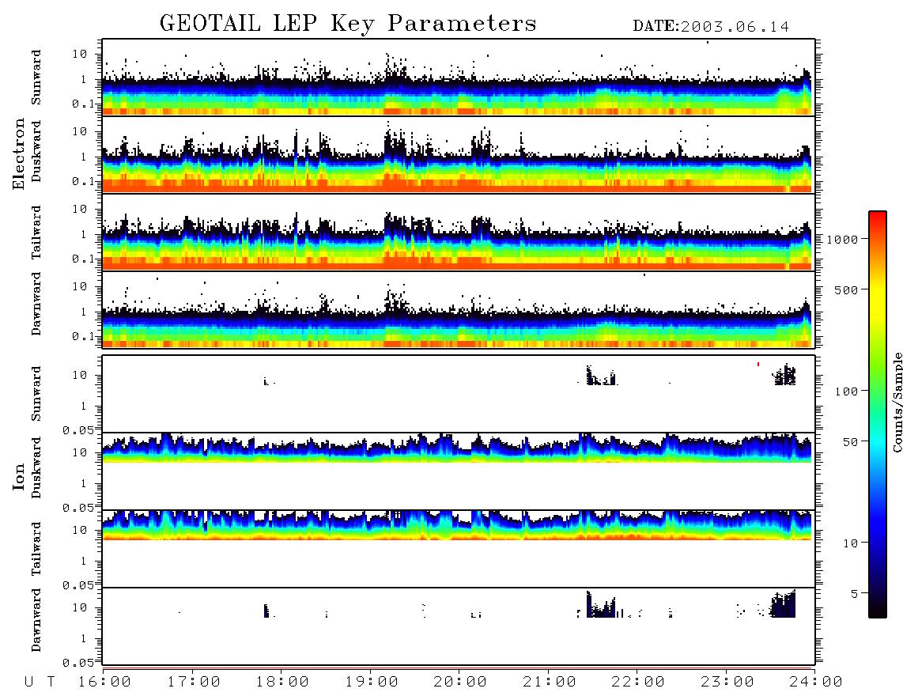Click the red top of the colorbar

coord(878,219)
